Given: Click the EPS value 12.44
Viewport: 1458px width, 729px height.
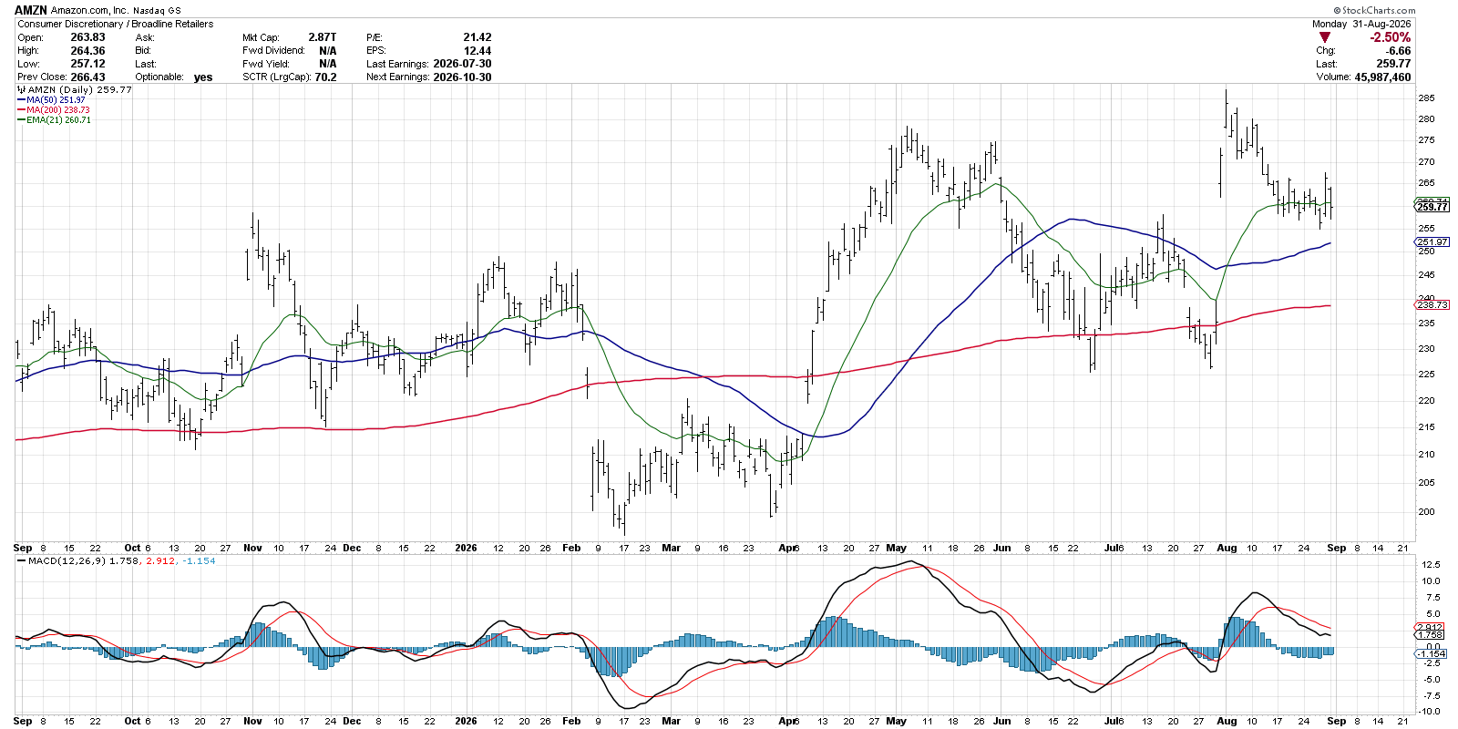Looking at the screenshot, I should click(x=477, y=51).
